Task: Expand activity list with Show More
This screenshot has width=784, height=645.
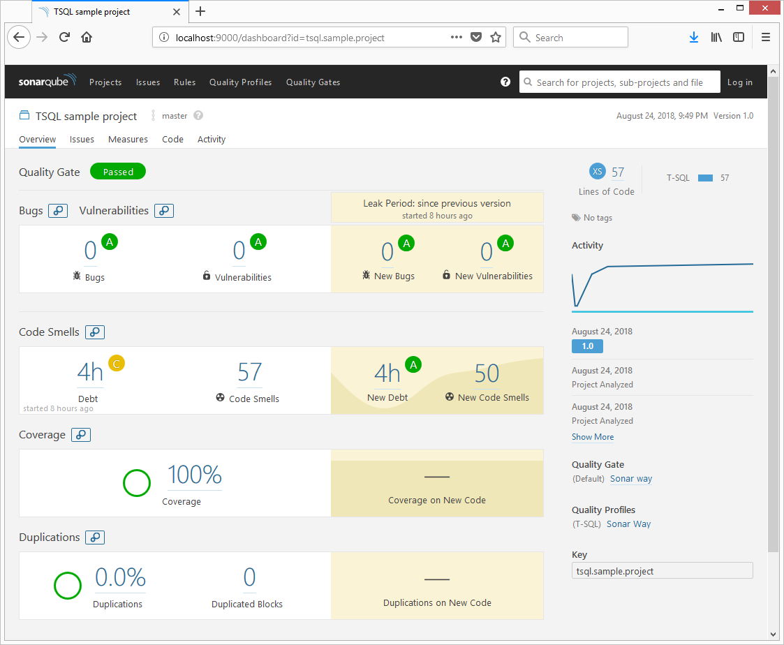Action: point(593,437)
